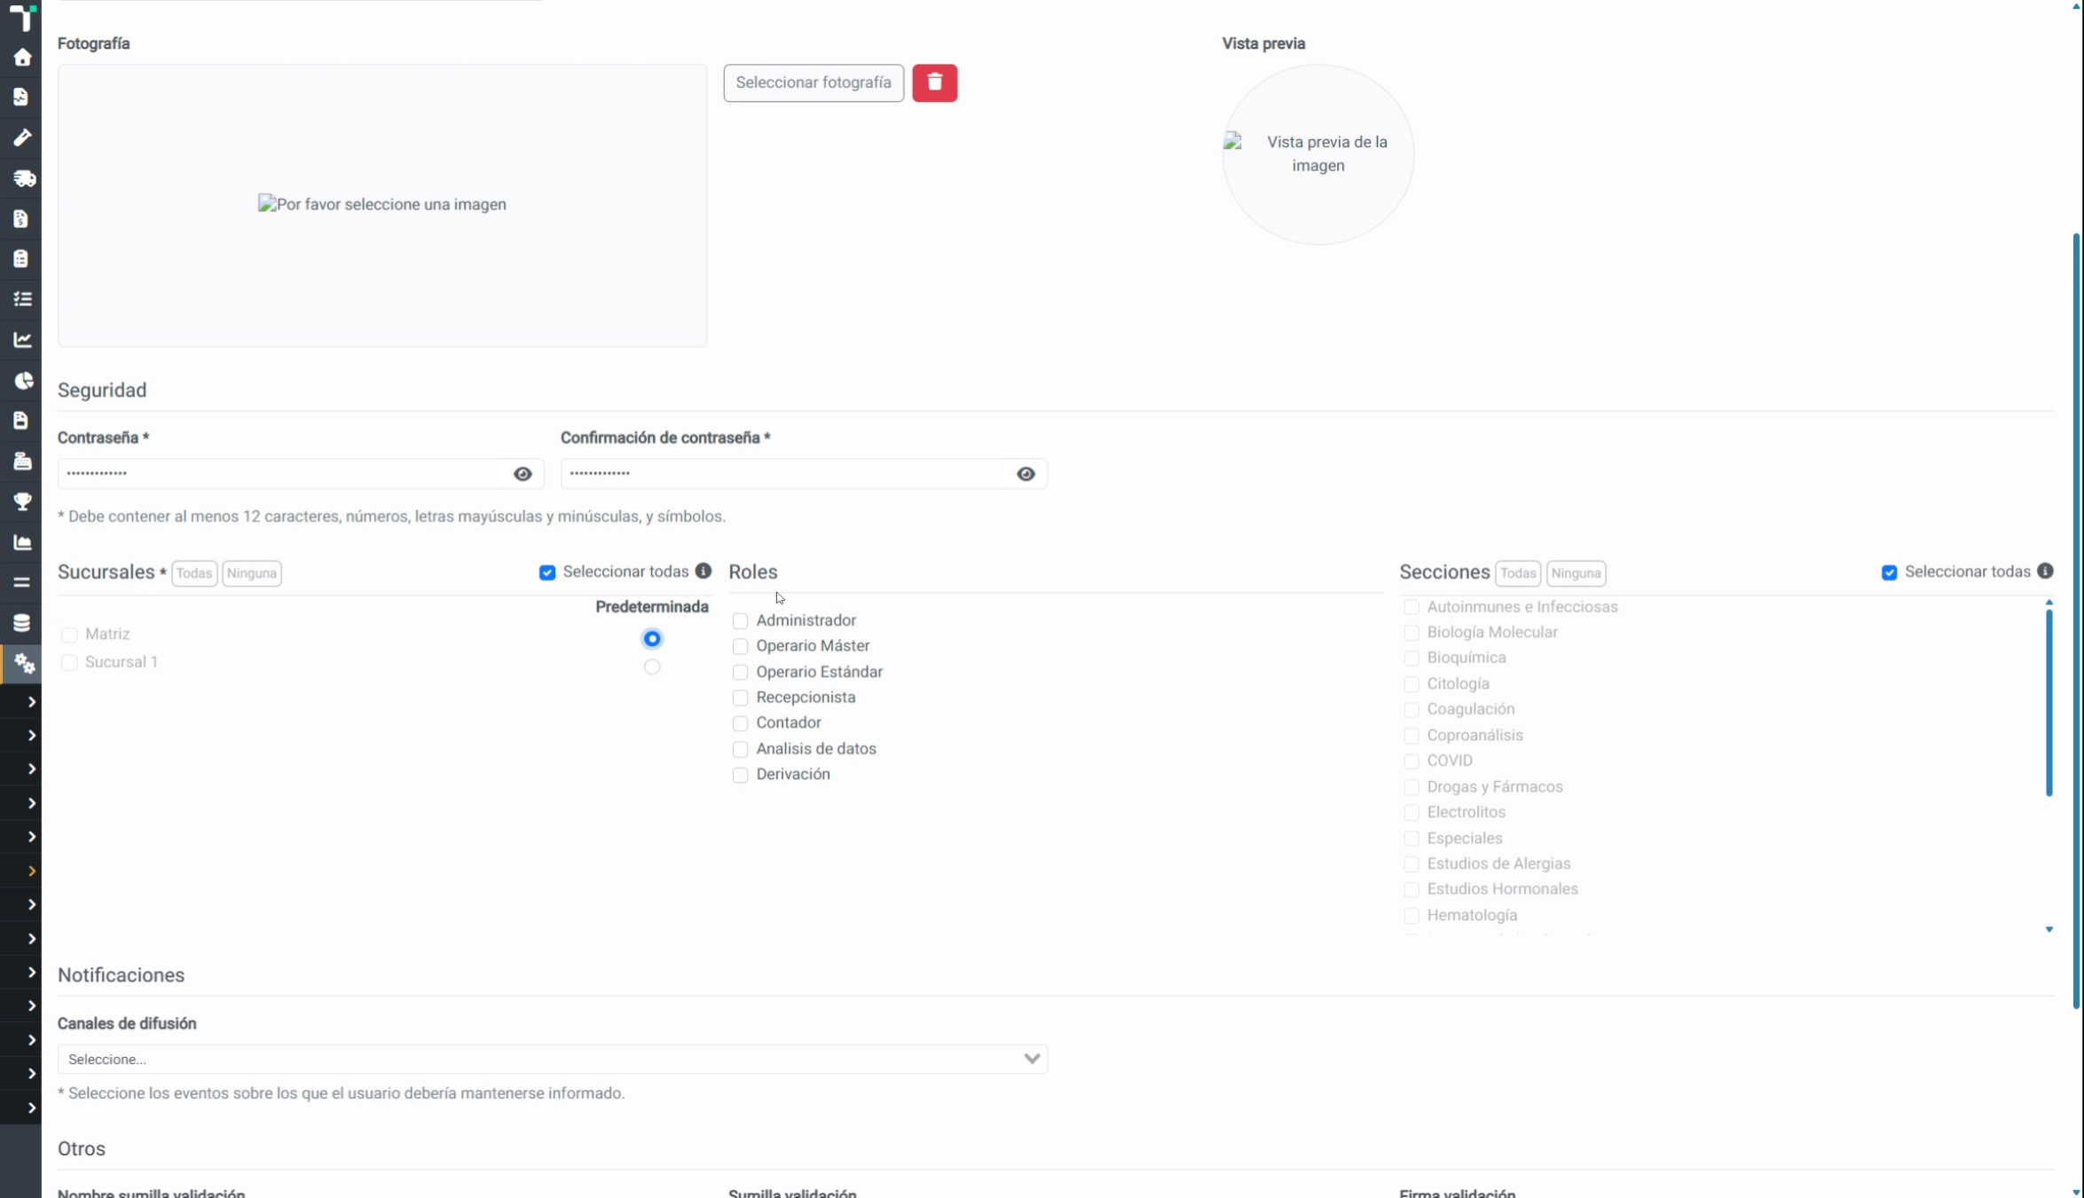This screenshot has width=2084, height=1198.
Task: Select Sucursal 1 as Predeterminada radio
Action: (652, 666)
